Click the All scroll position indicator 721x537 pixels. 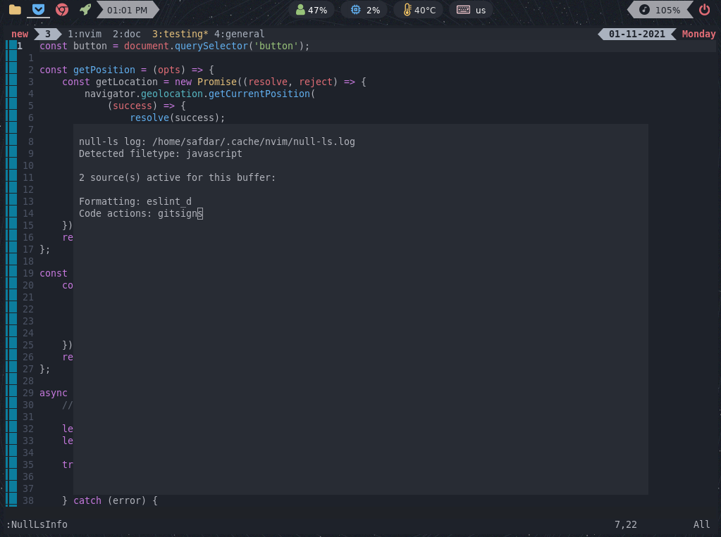point(701,524)
